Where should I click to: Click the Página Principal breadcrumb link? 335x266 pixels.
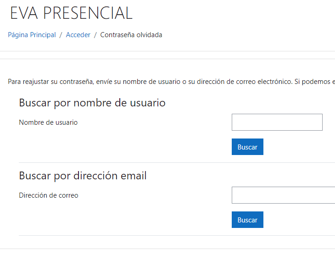click(x=32, y=35)
